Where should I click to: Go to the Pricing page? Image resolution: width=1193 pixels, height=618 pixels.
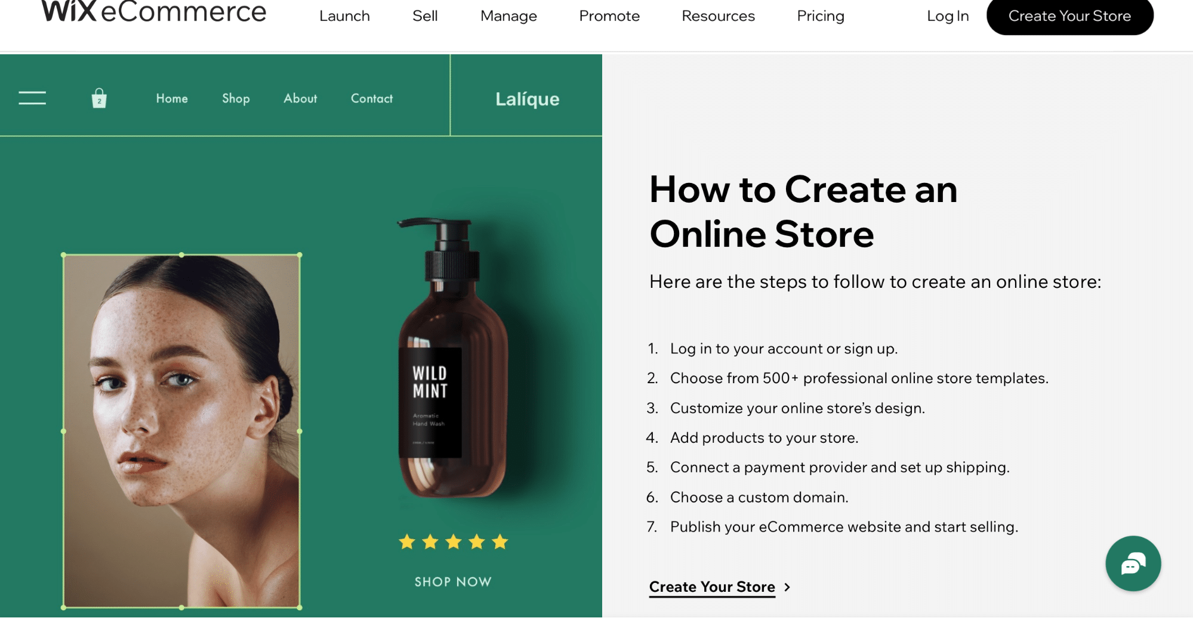pos(821,16)
